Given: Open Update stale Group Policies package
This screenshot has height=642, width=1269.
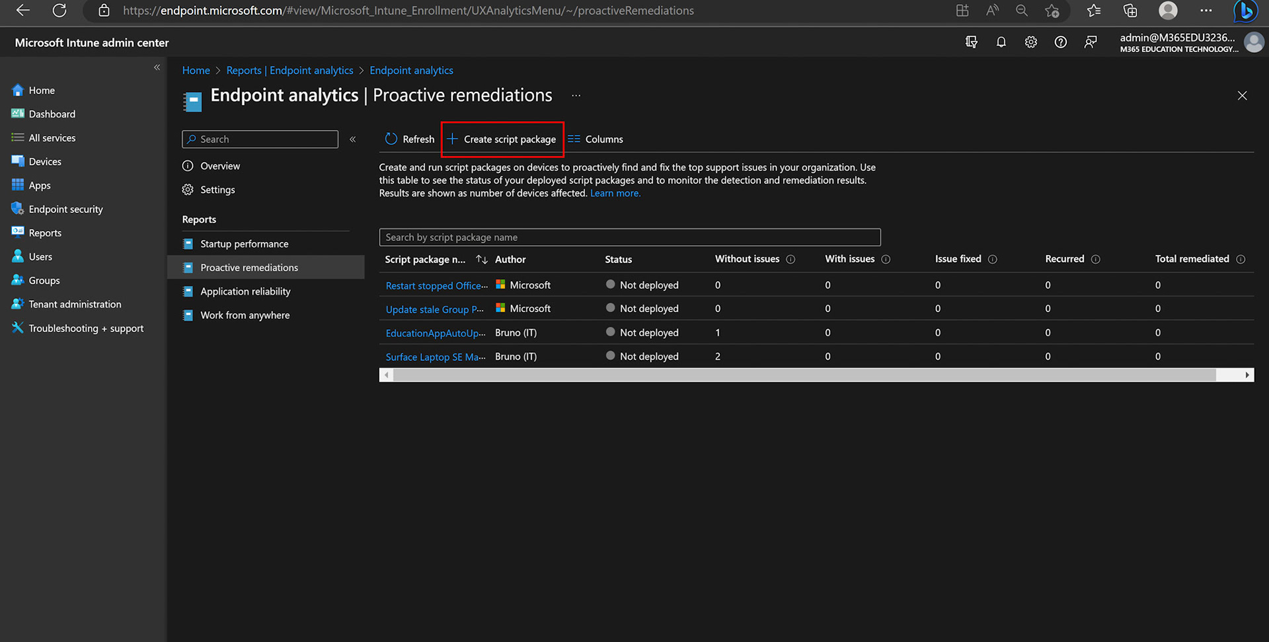Looking at the screenshot, I should [435, 309].
